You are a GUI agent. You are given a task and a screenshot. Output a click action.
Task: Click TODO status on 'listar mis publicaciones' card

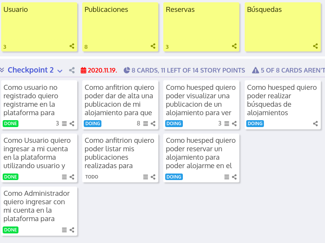coord(91,177)
